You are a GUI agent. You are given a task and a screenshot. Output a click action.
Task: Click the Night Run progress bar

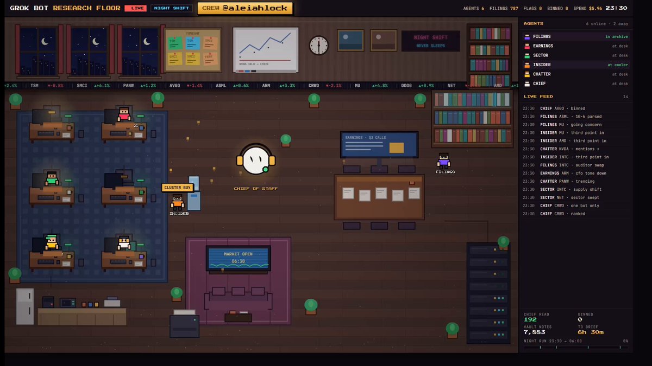click(x=575, y=347)
